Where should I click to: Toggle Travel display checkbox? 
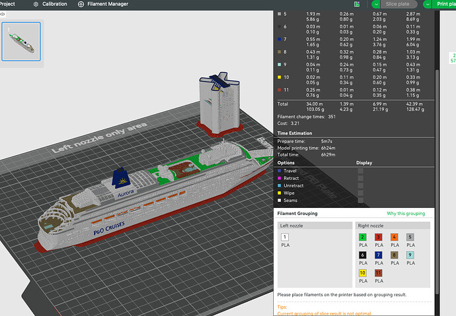point(361,171)
